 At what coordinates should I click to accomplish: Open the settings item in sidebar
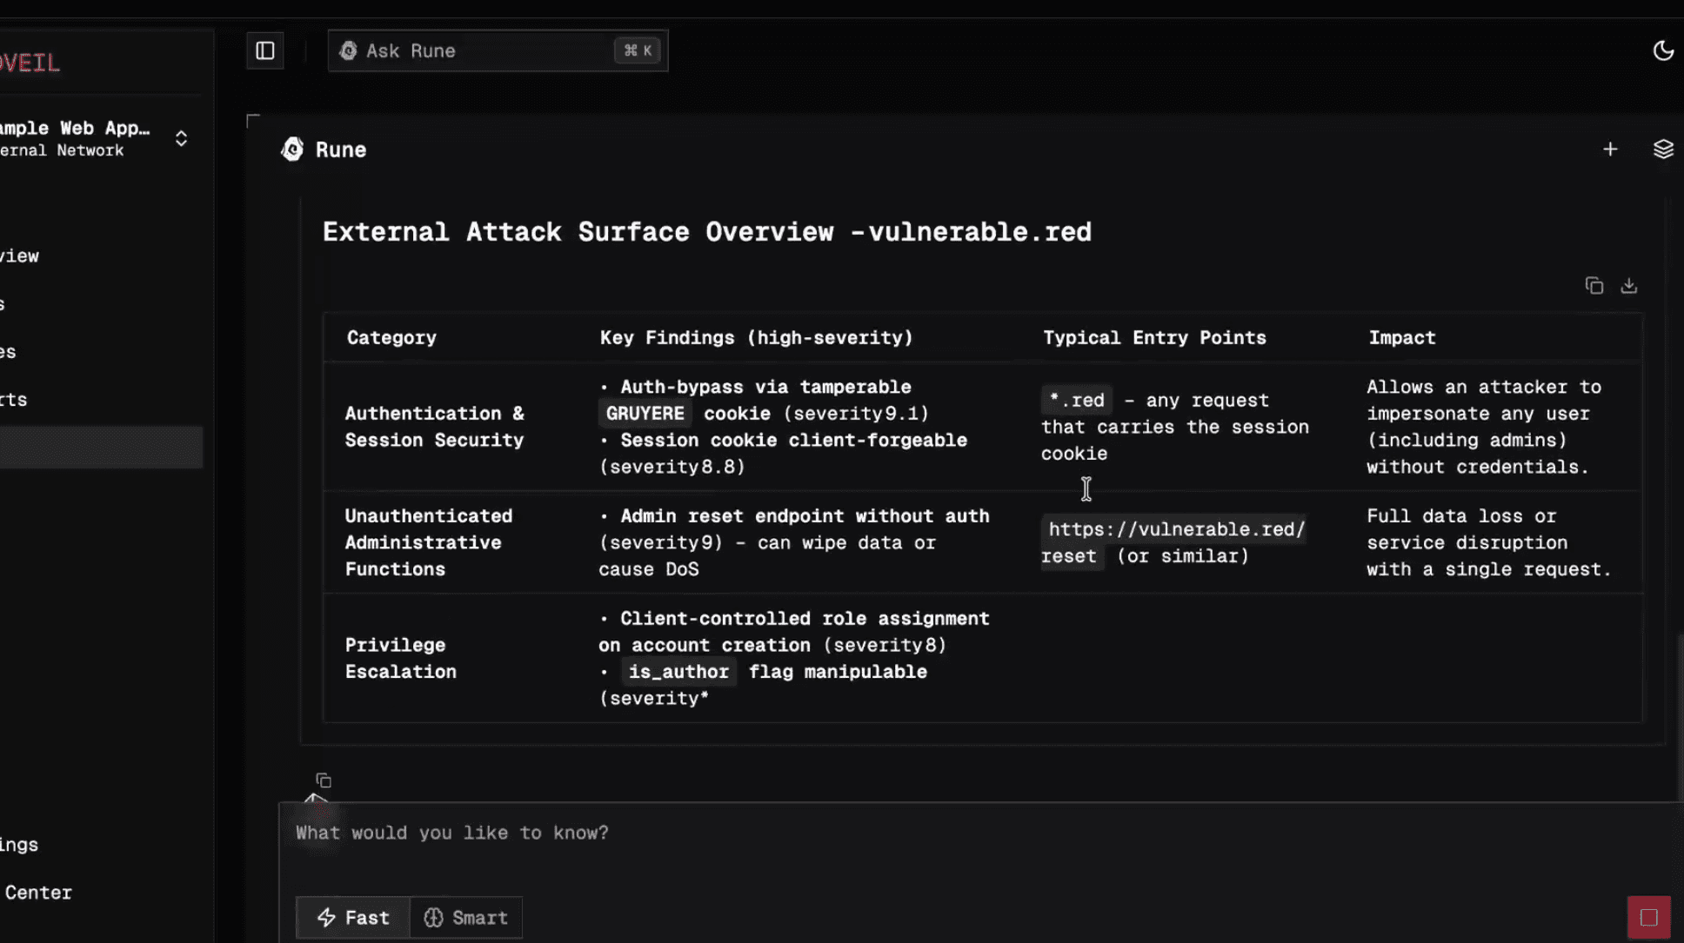point(19,845)
